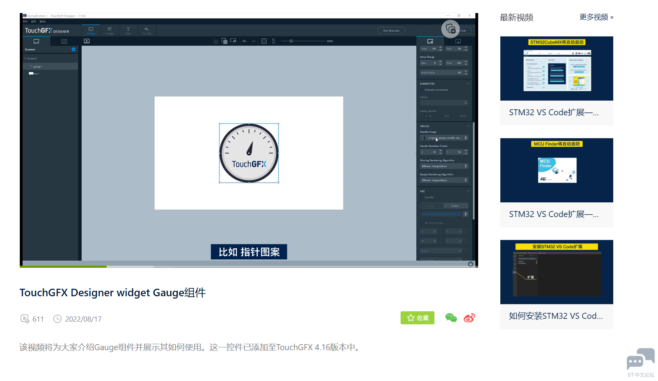Collapse the NEEDLE section
Viewport: 658px width, 381px height.
pos(468,126)
